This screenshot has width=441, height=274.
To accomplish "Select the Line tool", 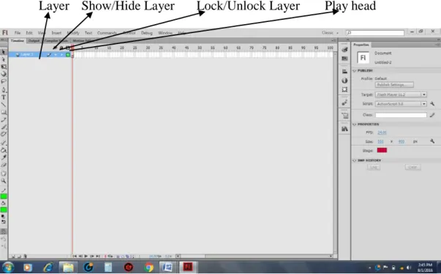I will [4, 105].
